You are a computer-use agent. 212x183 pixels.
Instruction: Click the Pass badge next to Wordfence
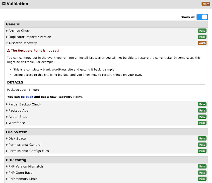tap(202, 123)
